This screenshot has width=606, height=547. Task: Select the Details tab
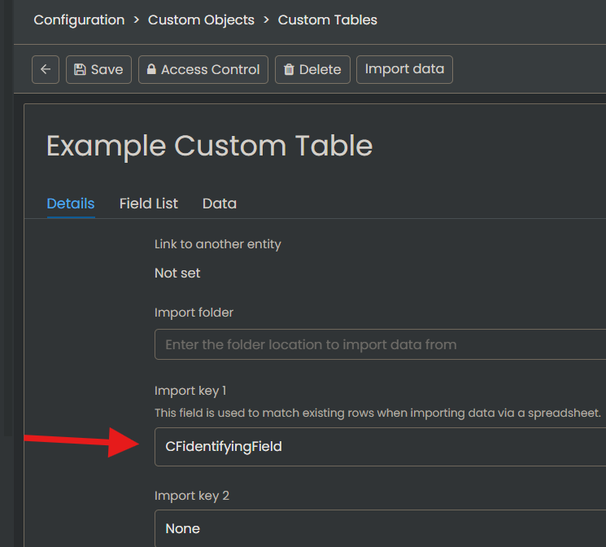(71, 203)
